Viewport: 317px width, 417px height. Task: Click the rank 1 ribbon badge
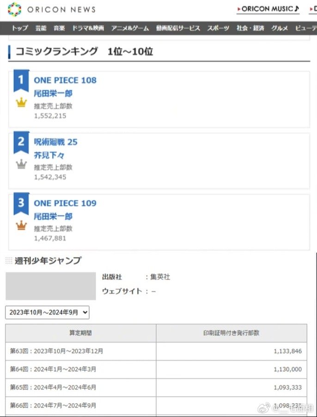[21, 81]
